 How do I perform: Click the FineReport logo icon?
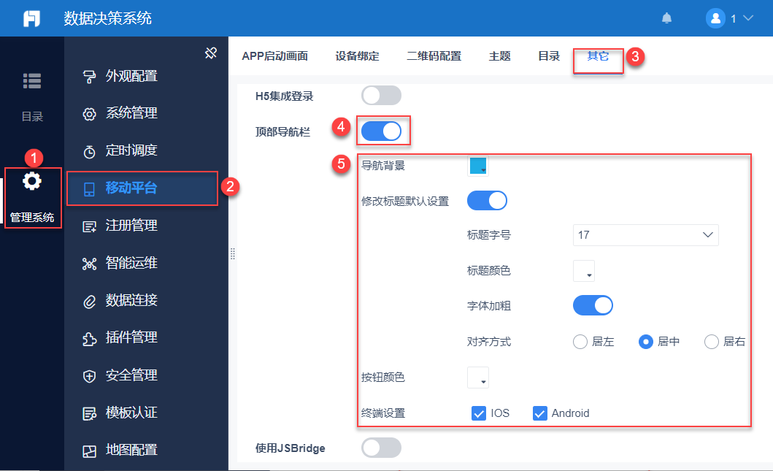coord(31,19)
